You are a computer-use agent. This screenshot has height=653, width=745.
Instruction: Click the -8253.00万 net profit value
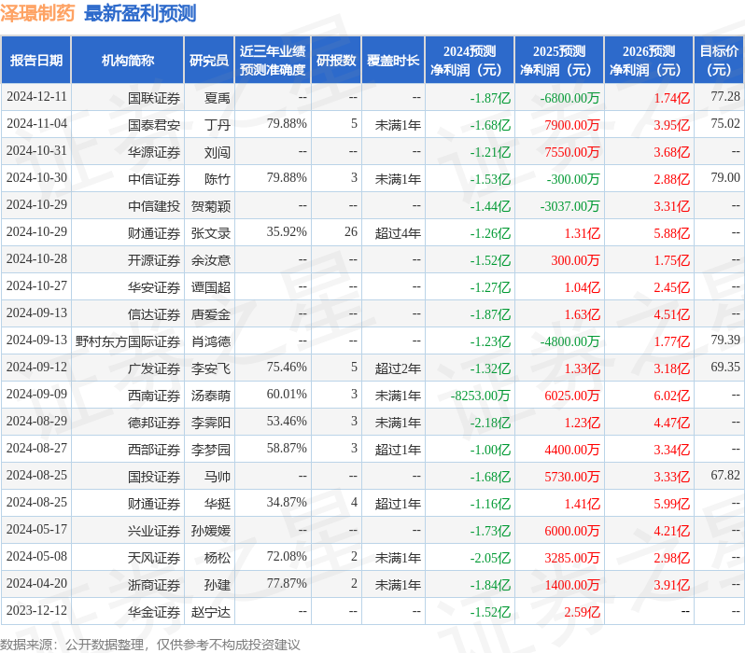[x=480, y=396]
